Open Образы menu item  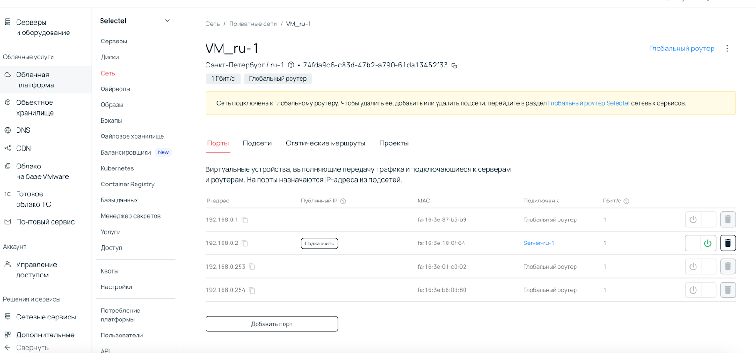click(112, 105)
